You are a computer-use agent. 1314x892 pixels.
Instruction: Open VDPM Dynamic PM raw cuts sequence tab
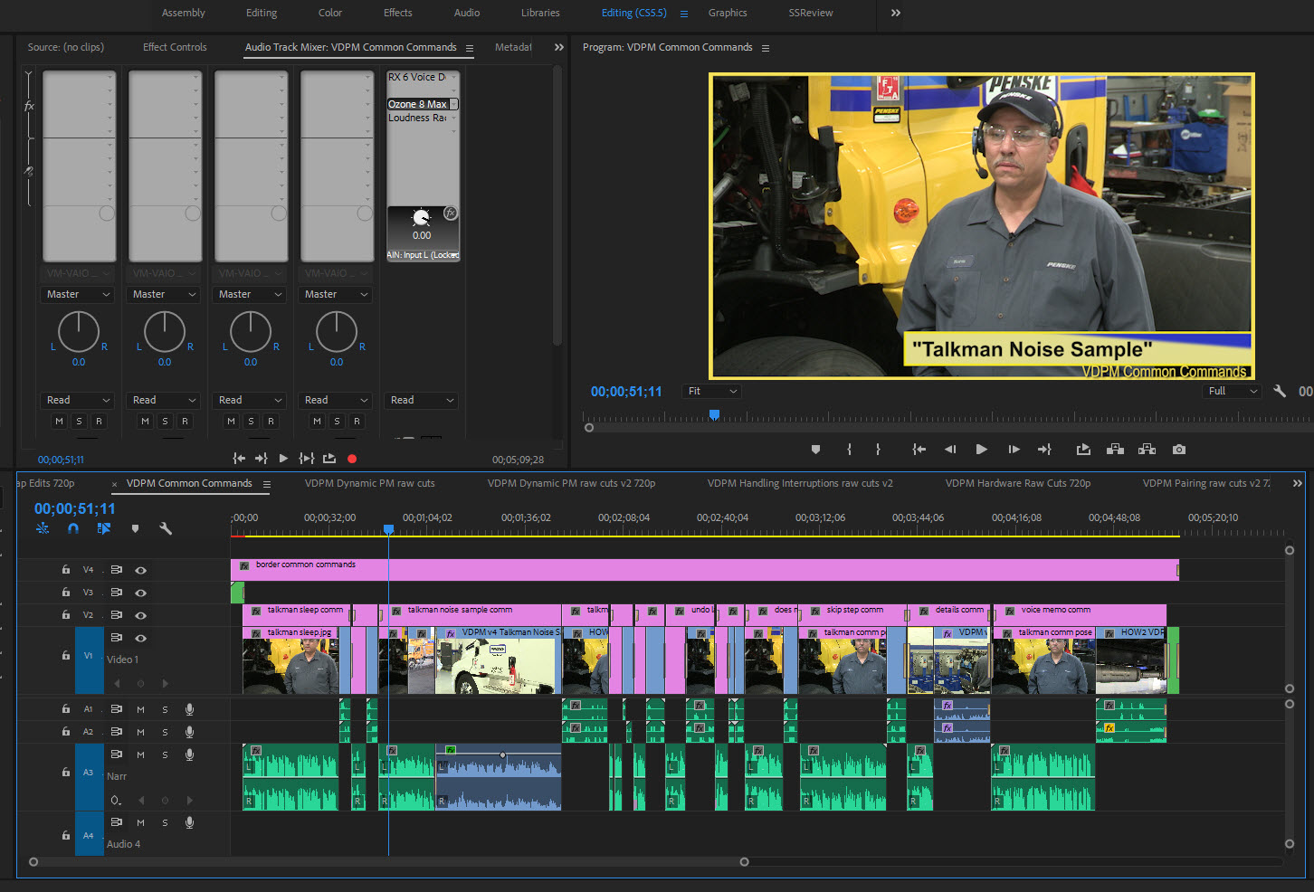point(369,483)
